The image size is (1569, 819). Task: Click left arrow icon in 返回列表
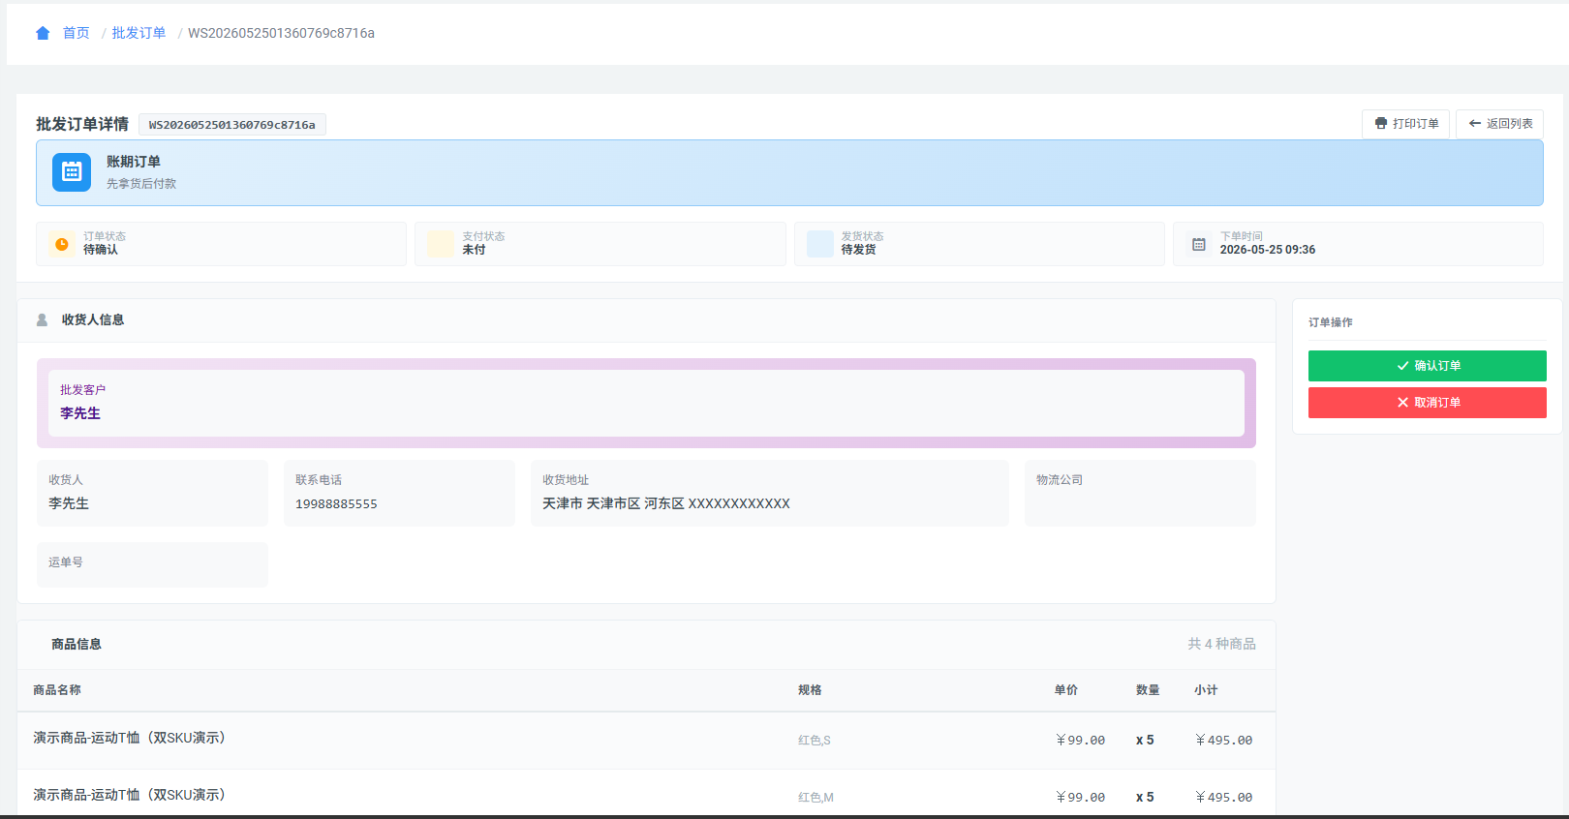tap(1475, 124)
